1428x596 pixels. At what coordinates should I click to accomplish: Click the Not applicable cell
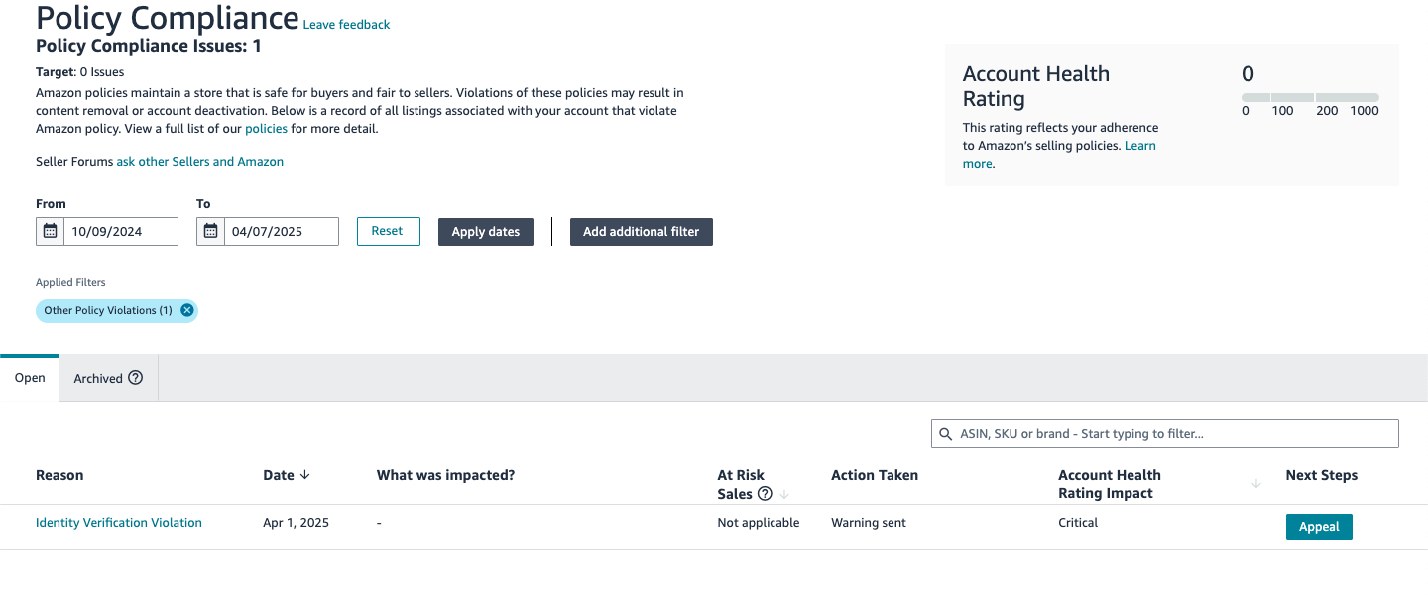pyautogui.click(x=759, y=523)
